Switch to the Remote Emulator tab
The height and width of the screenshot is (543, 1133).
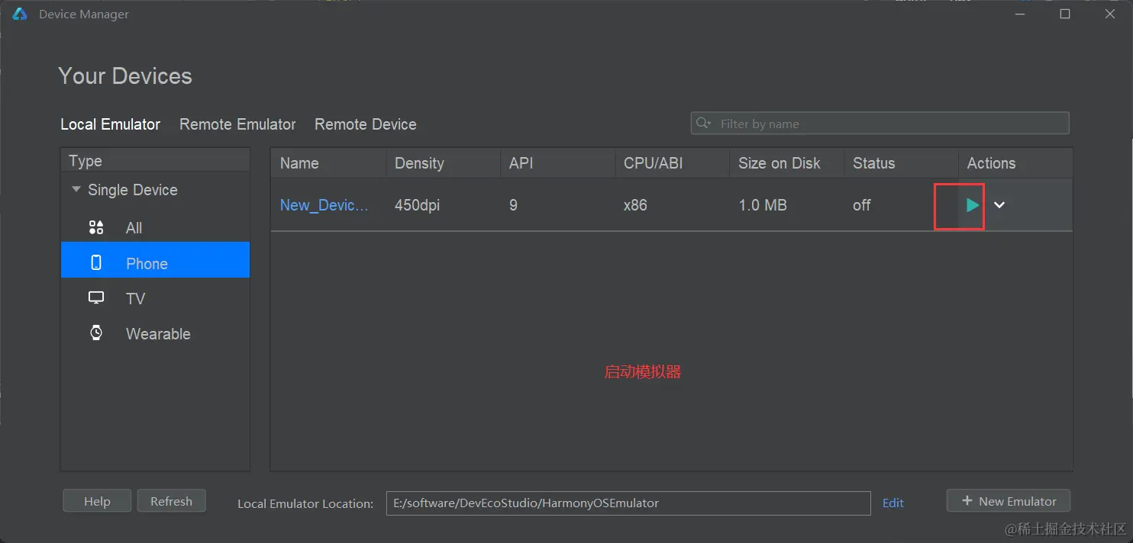click(237, 124)
